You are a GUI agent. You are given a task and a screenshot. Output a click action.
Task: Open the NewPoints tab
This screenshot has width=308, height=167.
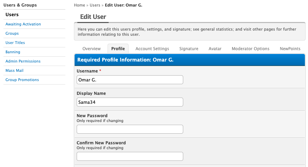290,49
